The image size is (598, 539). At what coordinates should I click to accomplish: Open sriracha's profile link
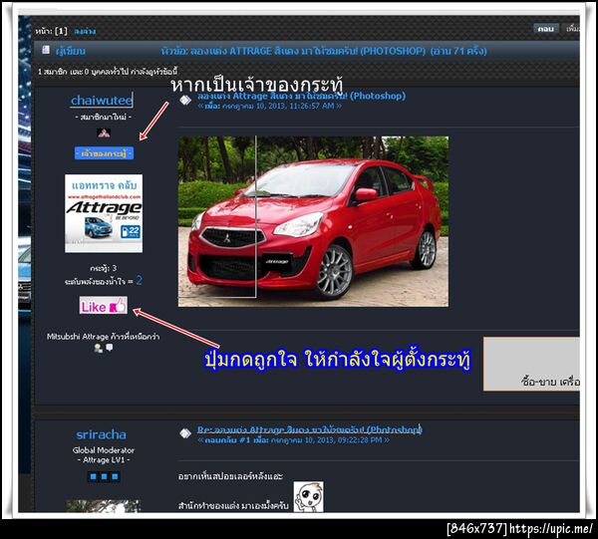click(x=101, y=434)
